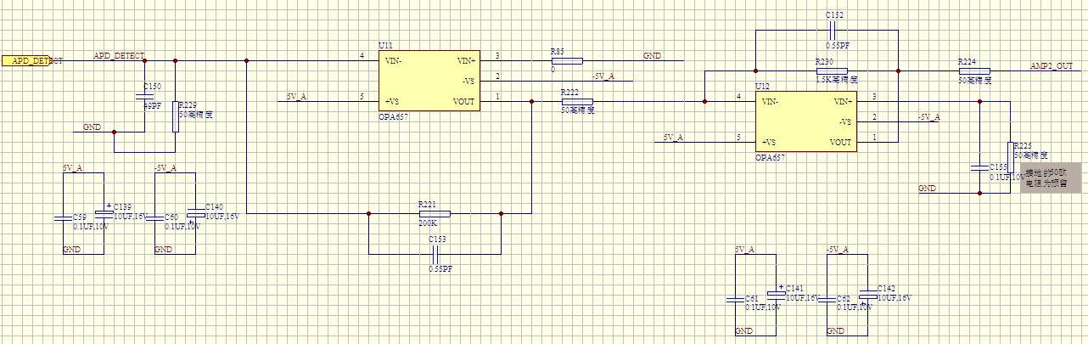Viewport: 1088px width, 344px height.
Task: Click the 5V_A label feeding U12 pin 5
Action: (673, 138)
